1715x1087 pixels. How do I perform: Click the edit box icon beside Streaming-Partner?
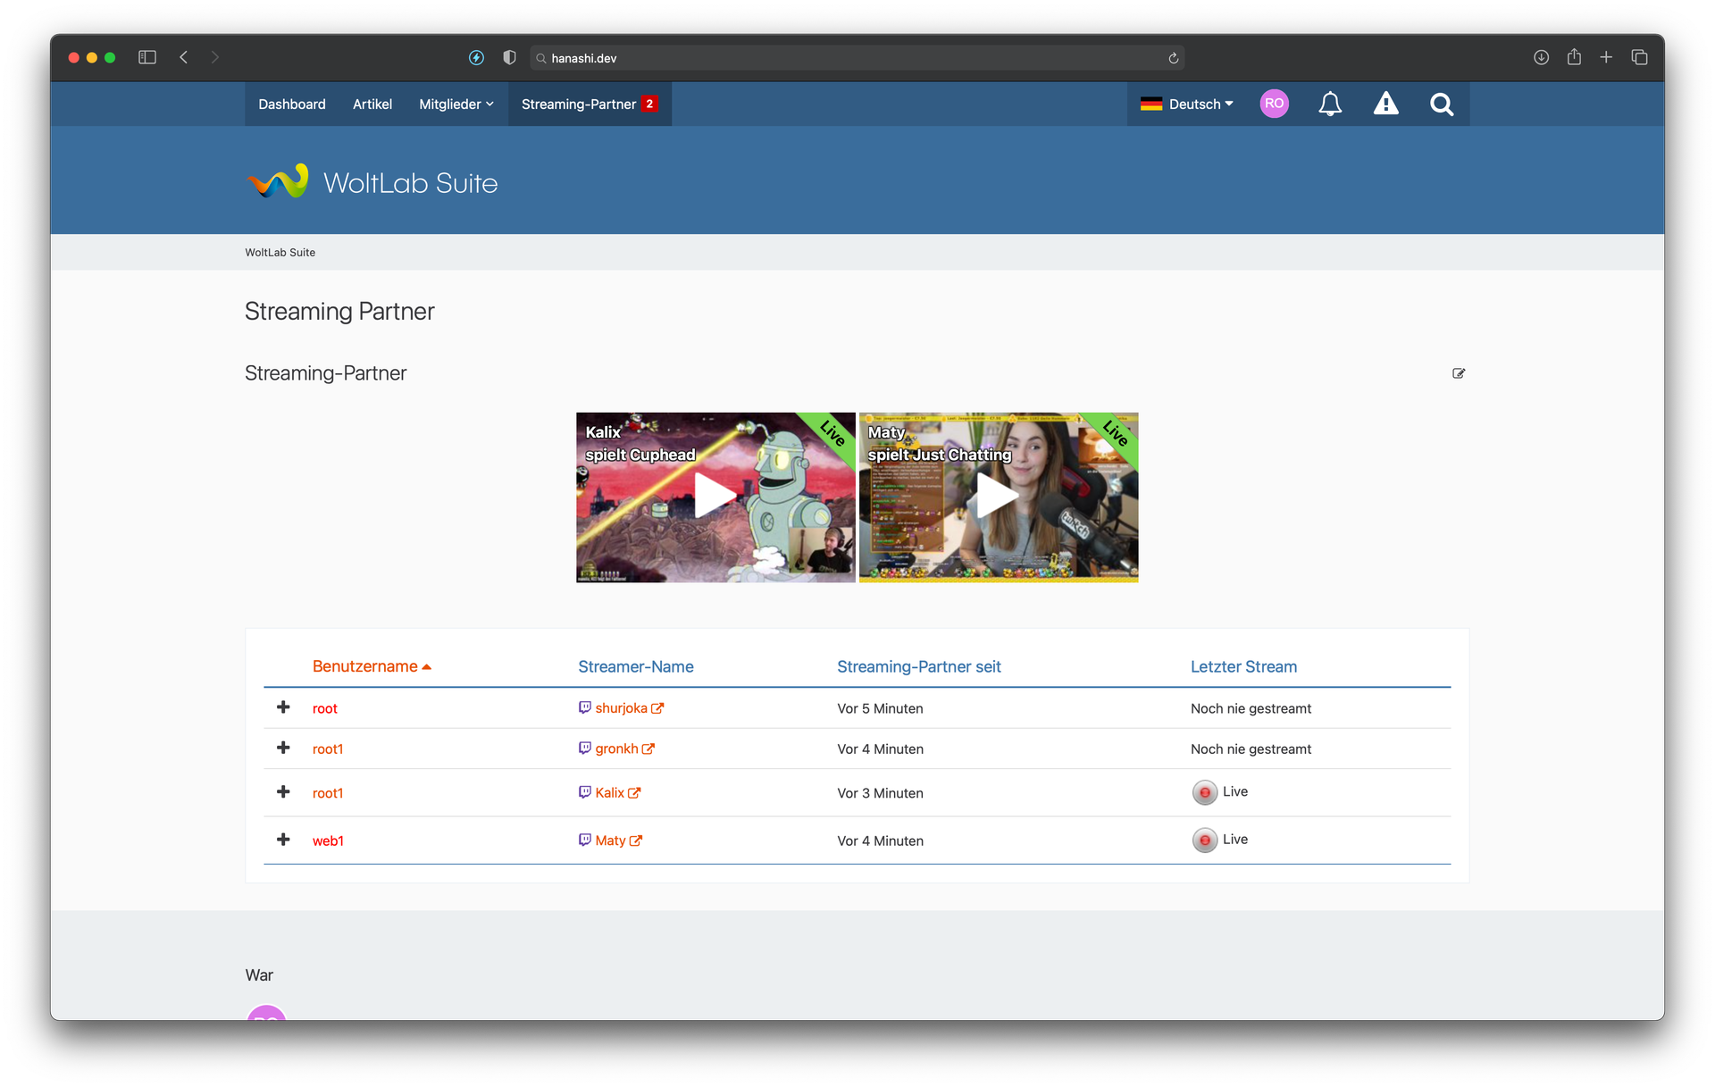tap(1458, 373)
